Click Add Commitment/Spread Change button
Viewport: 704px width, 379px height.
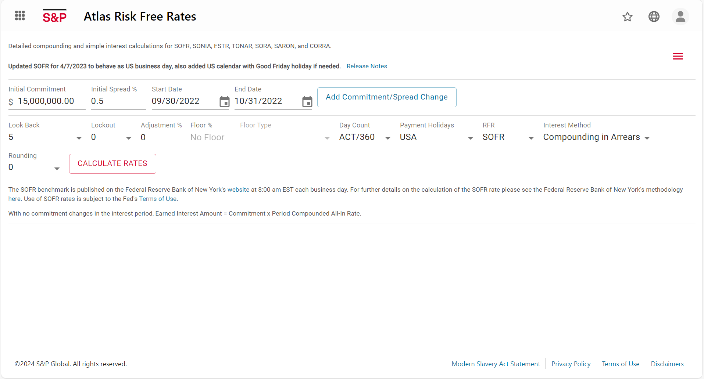point(387,97)
